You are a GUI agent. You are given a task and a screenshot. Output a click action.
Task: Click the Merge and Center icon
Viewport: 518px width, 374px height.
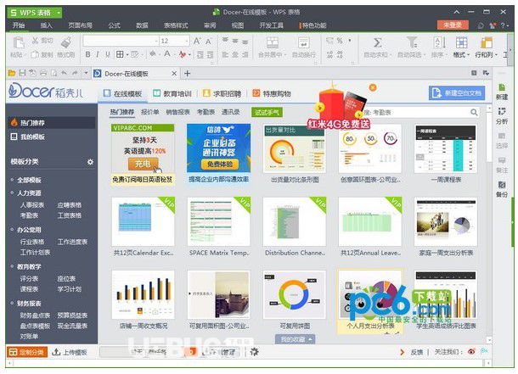click(273, 43)
